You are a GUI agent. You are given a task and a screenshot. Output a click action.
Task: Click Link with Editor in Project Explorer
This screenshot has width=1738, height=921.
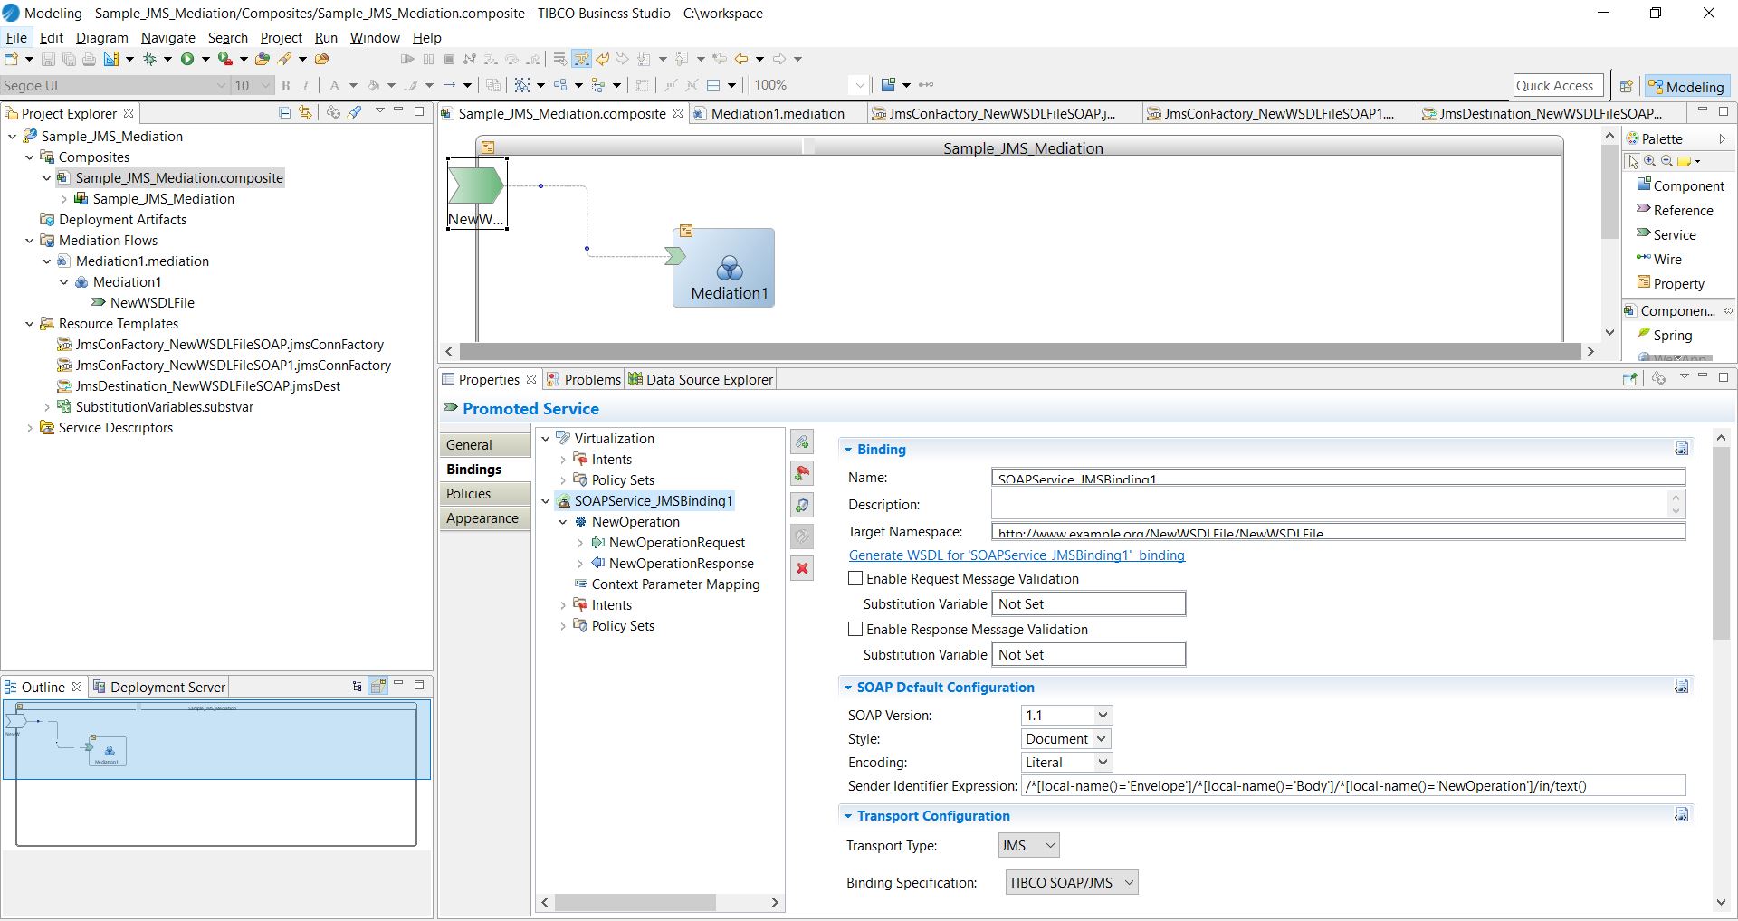(305, 112)
